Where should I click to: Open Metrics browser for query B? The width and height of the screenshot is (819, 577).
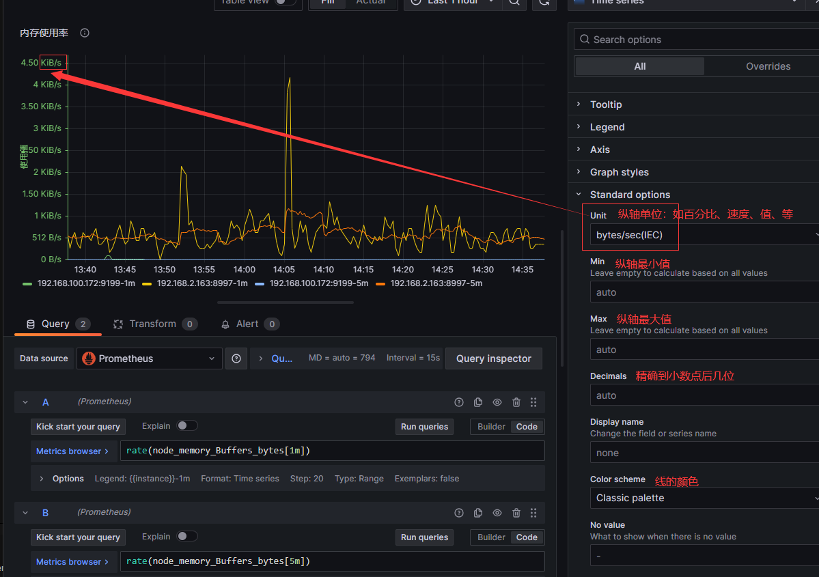[x=72, y=562]
